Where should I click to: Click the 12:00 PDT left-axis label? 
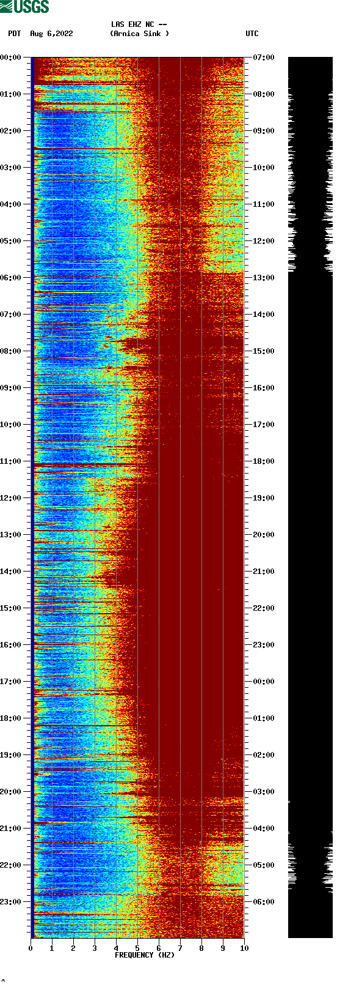point(11,498)
